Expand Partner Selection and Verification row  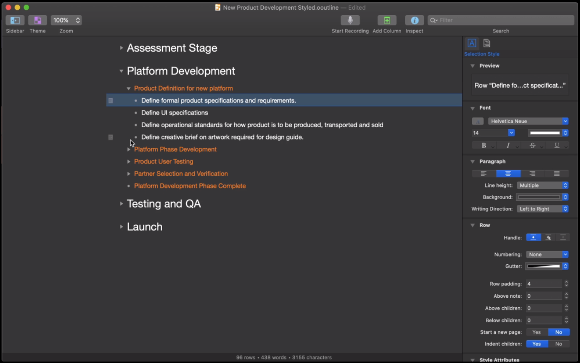click(x=128, y=174)
